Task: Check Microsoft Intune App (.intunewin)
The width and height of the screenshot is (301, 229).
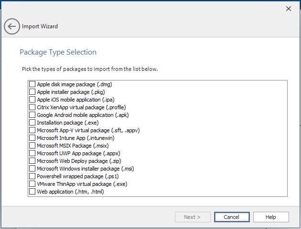Action: (x=32, y=138)
